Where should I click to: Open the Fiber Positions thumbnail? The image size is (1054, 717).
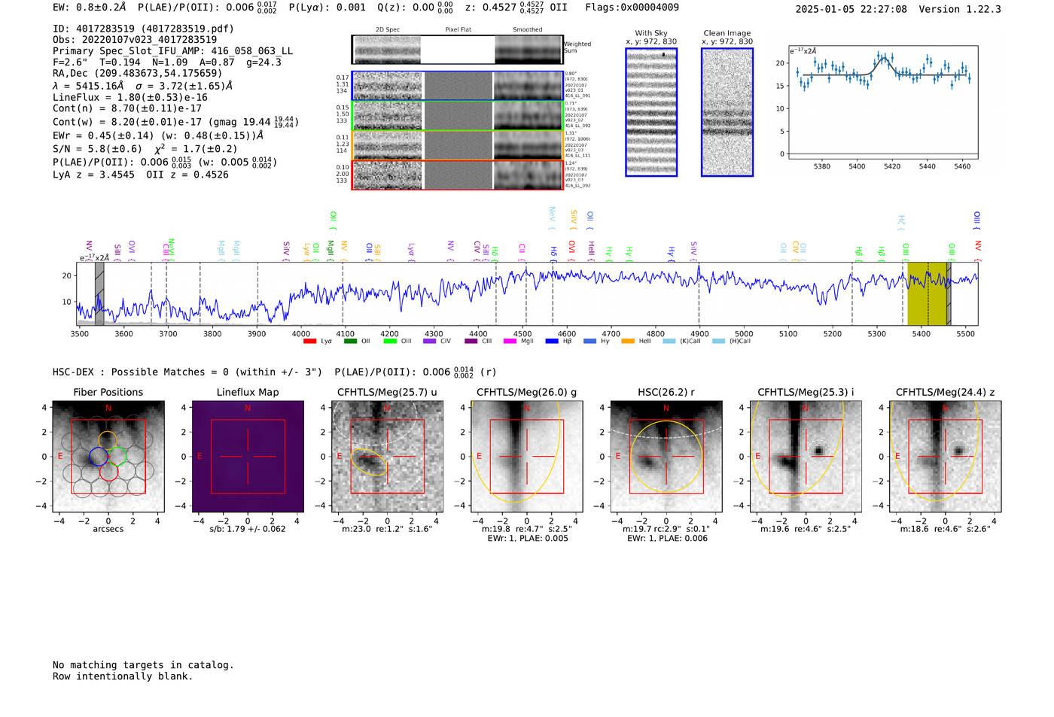point(108,457)
